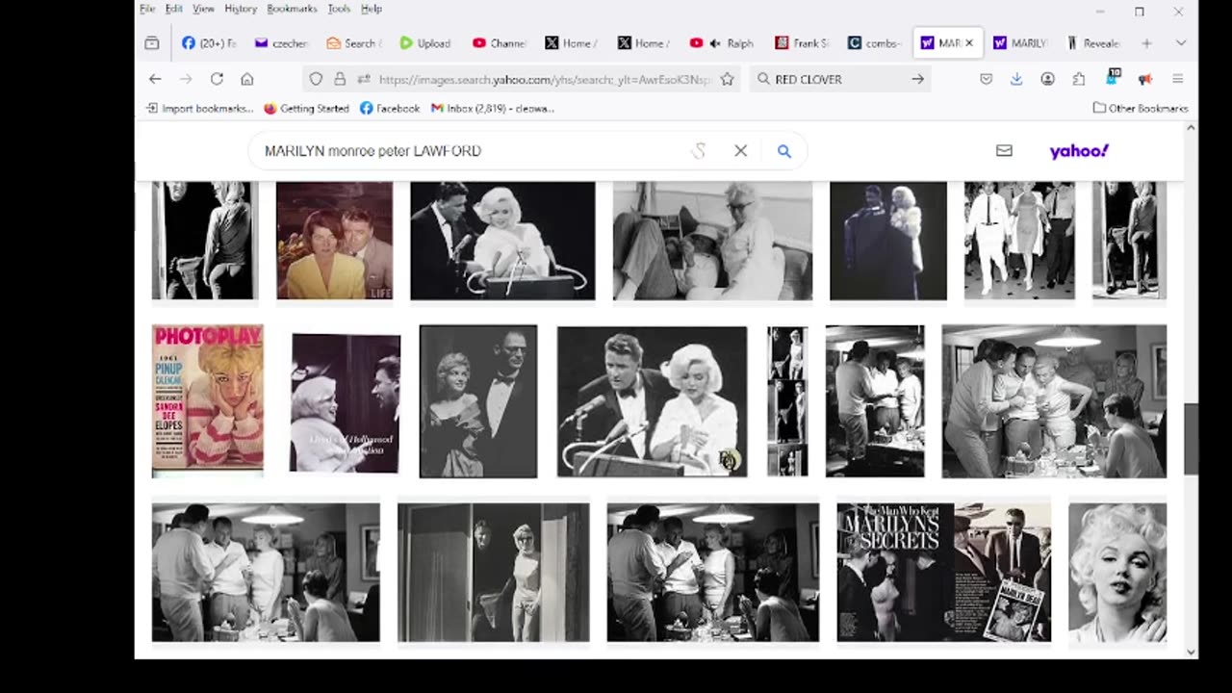This screenshot has height=693, width=1232.
Task: Open the Bookmarks menu
Action: coord(292,9)
